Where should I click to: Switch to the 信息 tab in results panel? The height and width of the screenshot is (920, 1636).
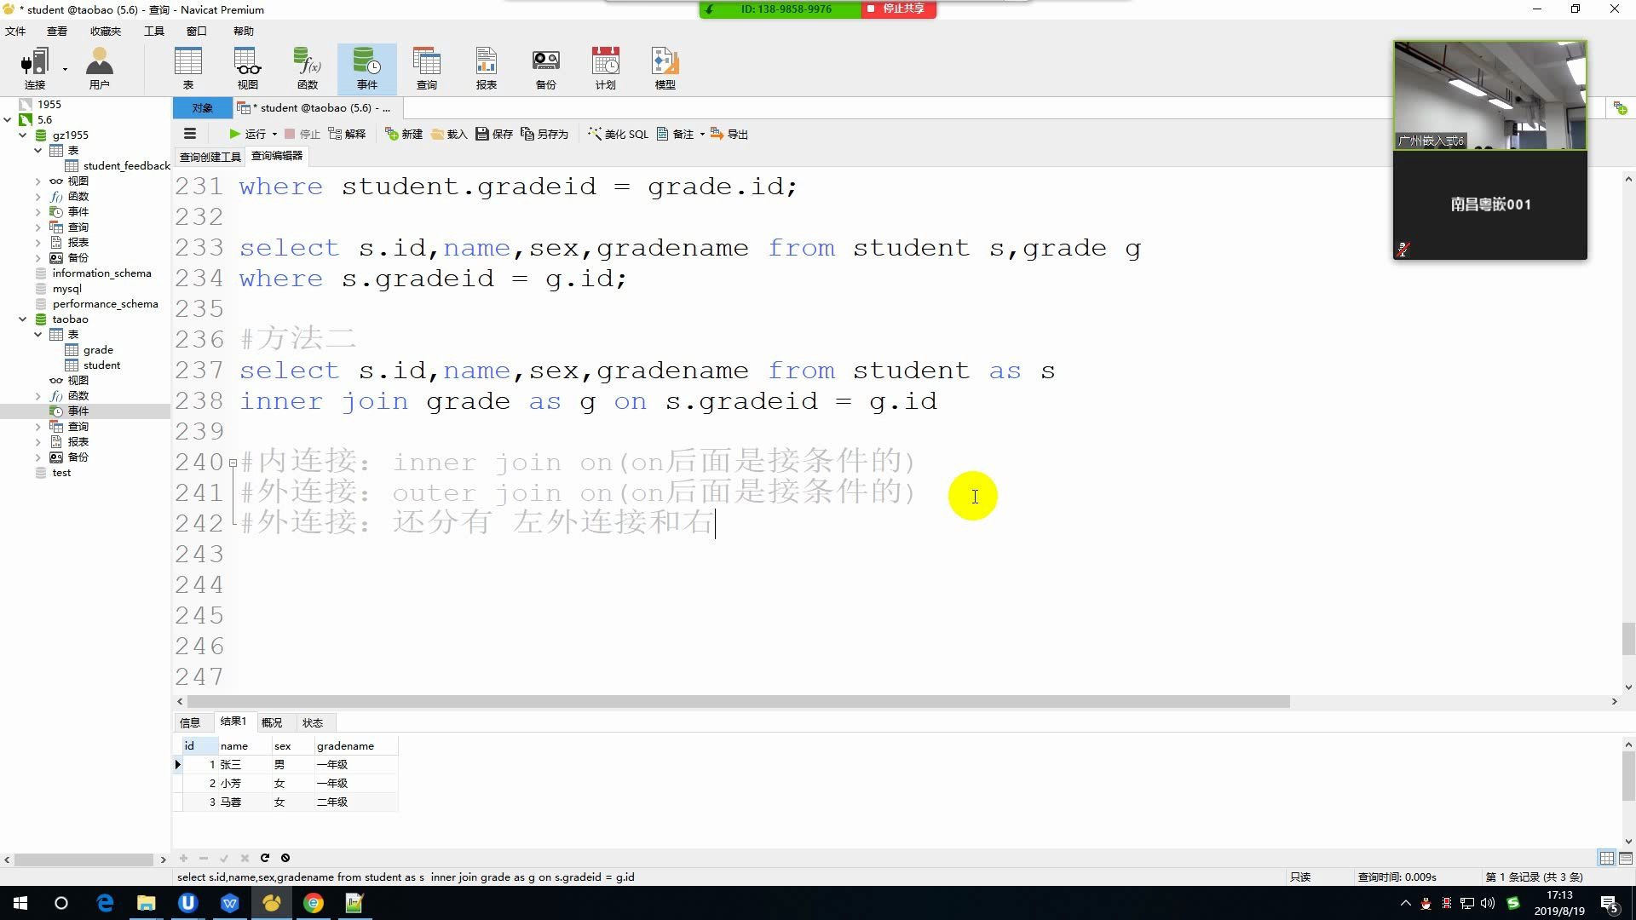click(190, 722)
